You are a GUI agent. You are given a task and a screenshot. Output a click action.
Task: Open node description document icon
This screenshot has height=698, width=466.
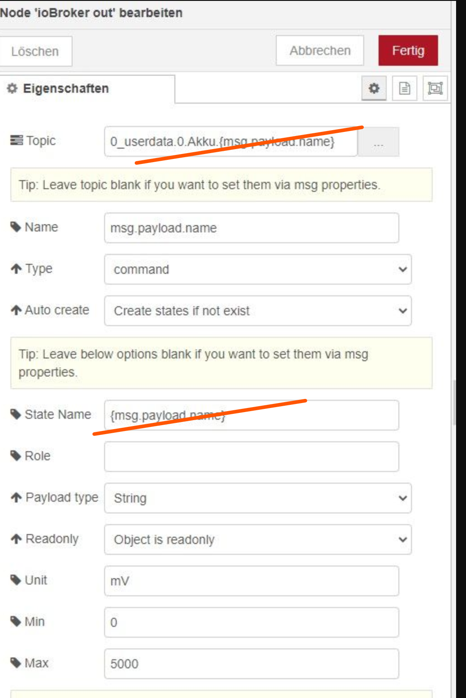404,88
